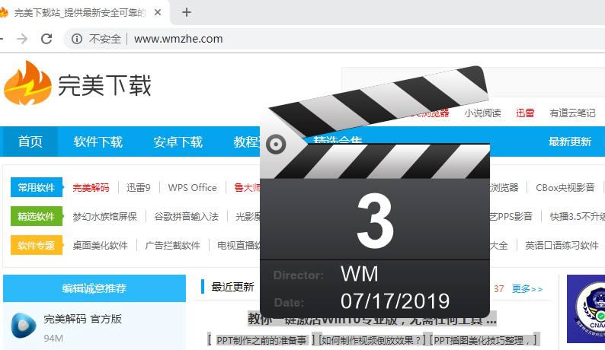The image size is (605, 350).
Task: Open the PPT制作之前的准备事 article link
Action: [261, 340]
